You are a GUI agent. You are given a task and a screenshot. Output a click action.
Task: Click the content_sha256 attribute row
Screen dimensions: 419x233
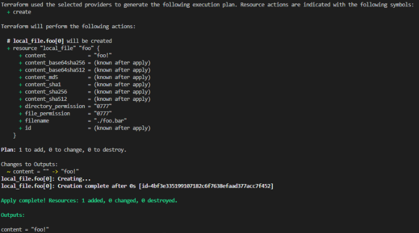coord(84,92)
